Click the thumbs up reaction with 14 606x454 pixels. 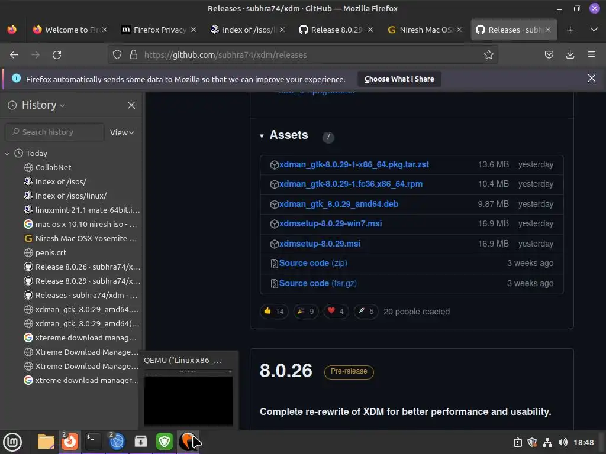(274, 311)
